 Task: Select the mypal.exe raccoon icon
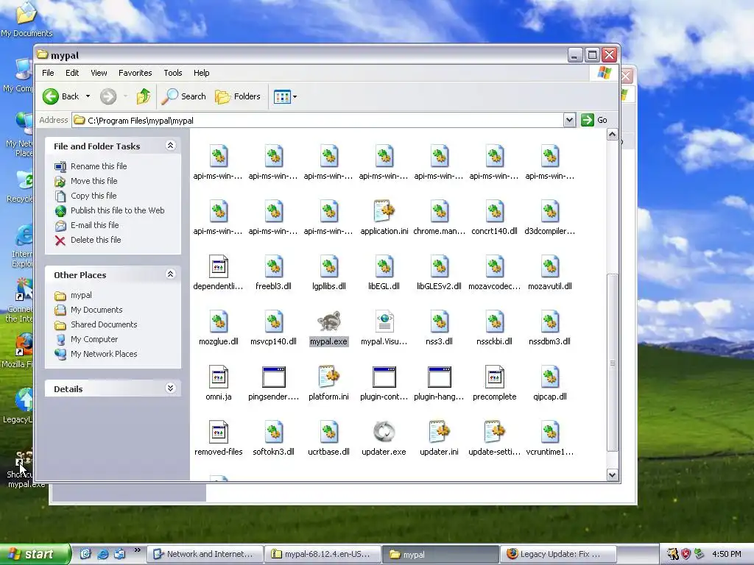329,322
